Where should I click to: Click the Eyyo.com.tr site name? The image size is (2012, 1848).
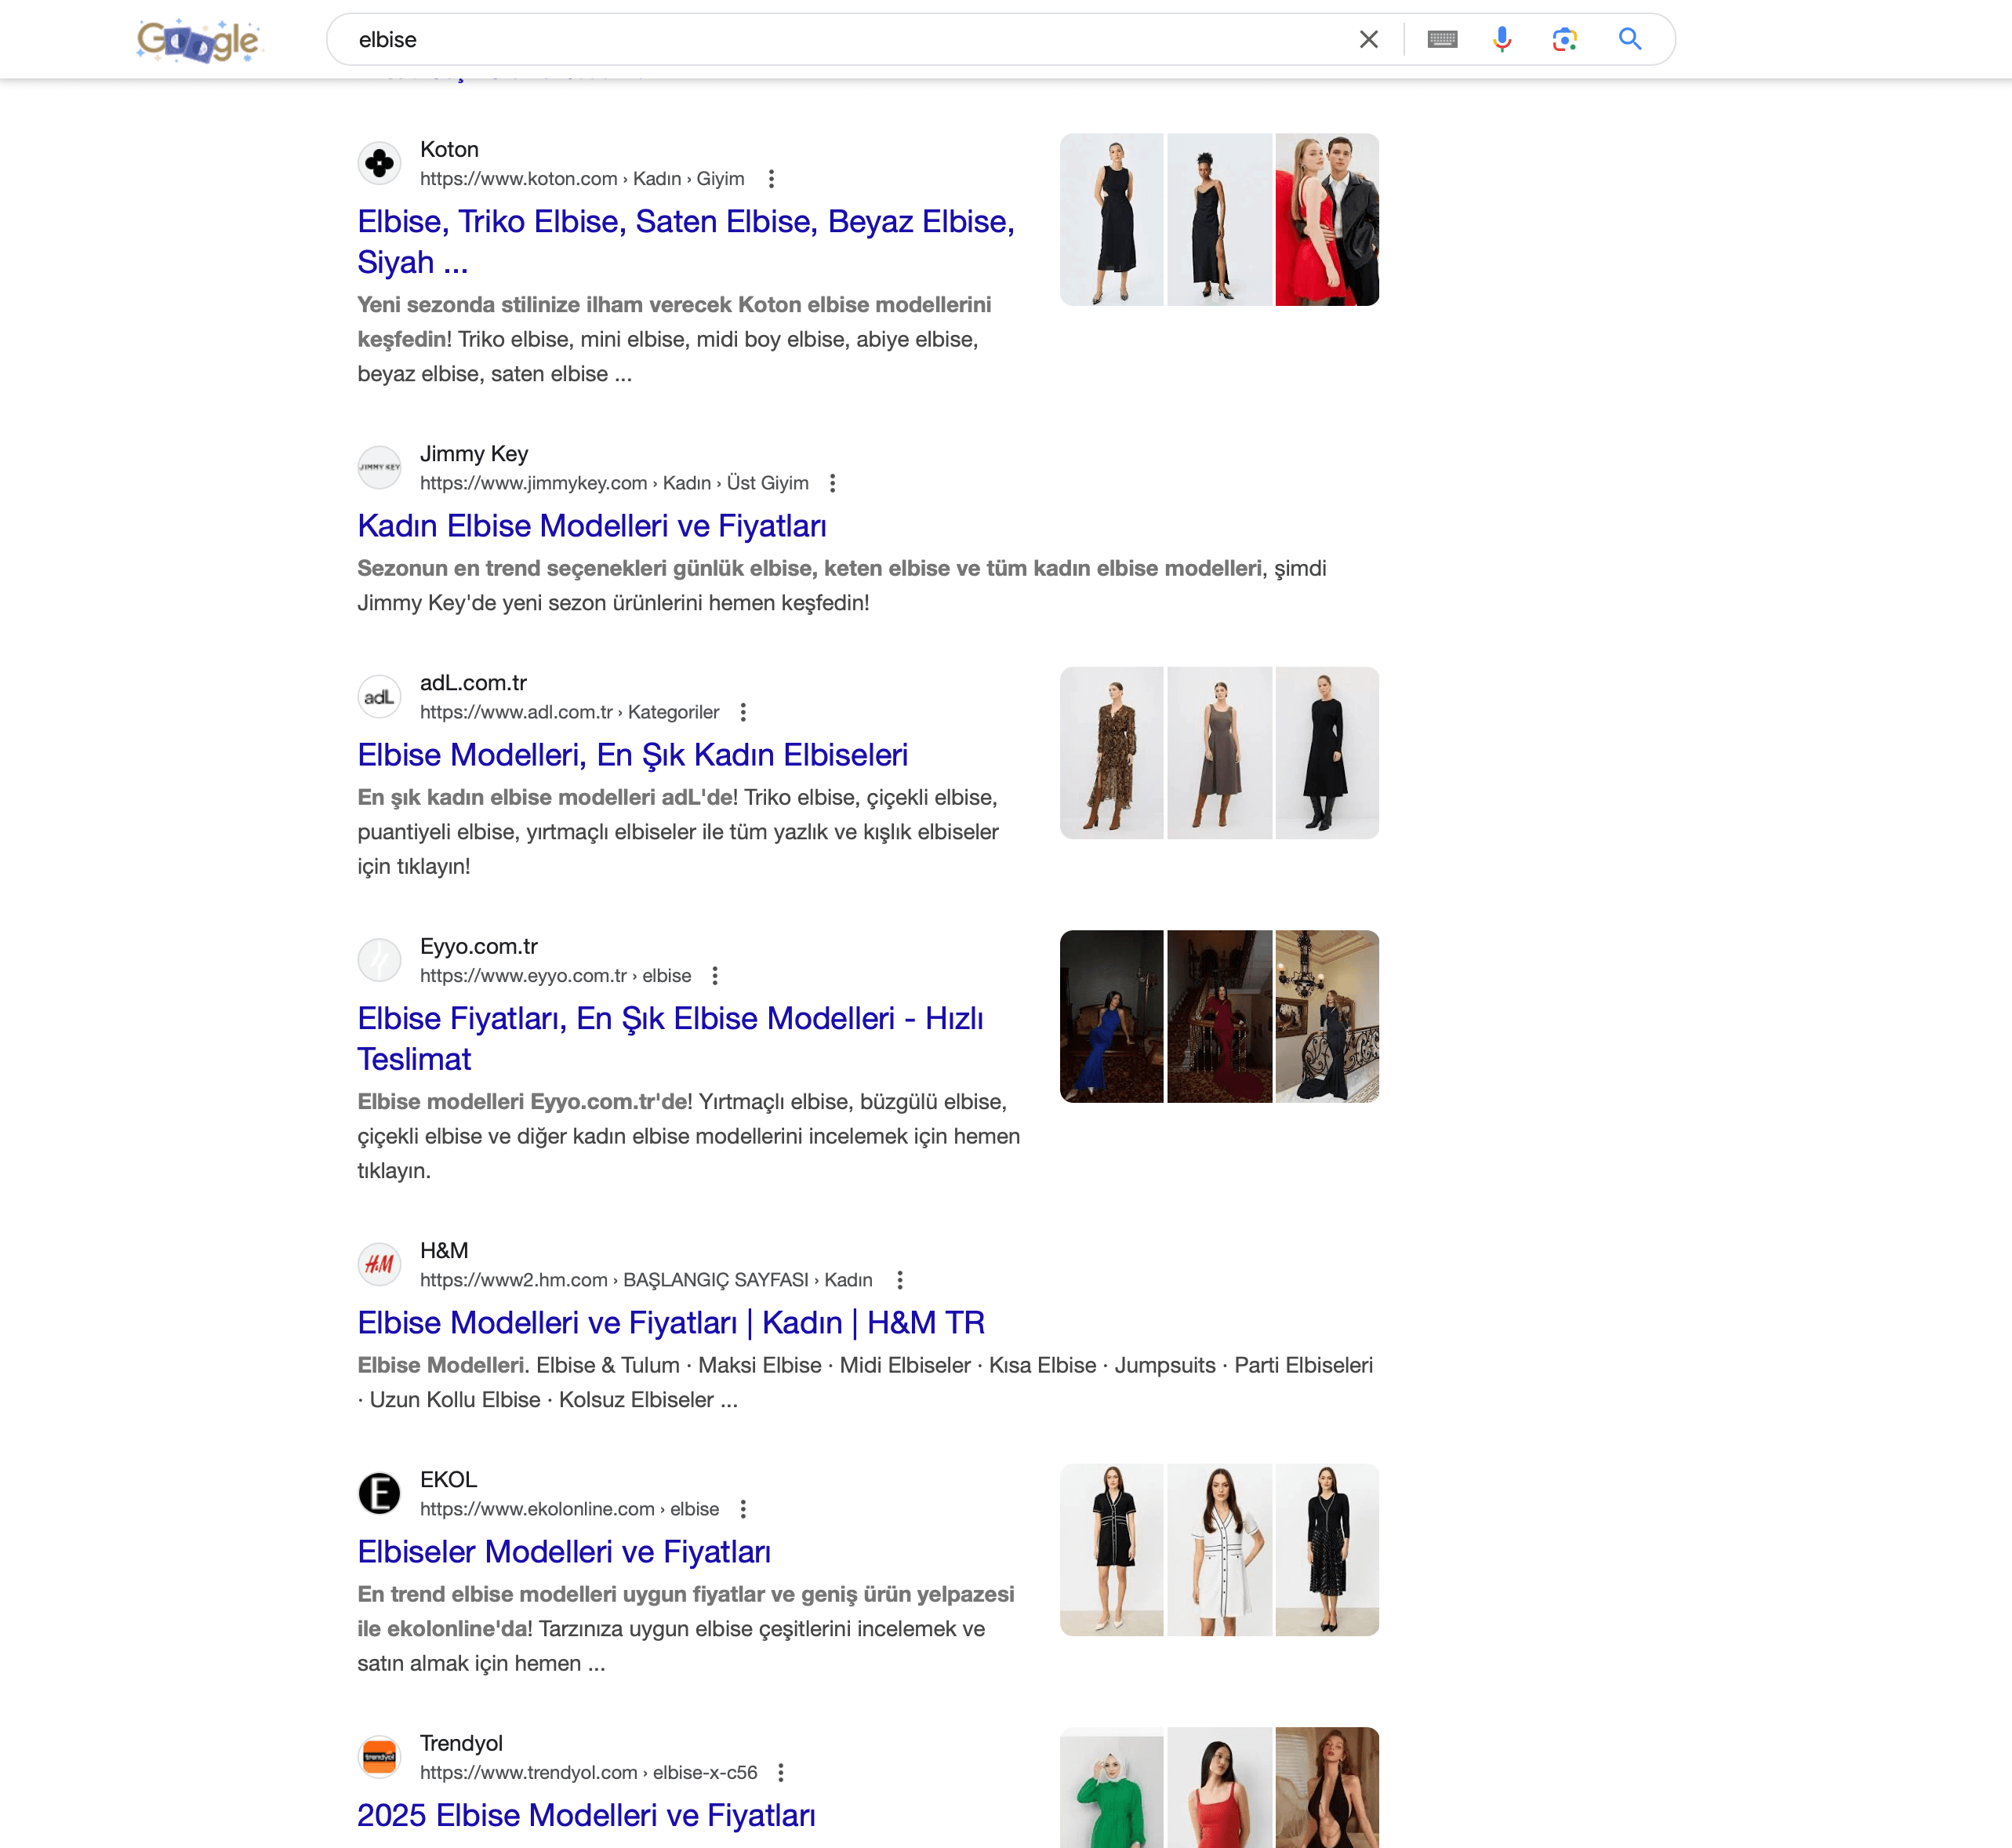click(479, 947)
